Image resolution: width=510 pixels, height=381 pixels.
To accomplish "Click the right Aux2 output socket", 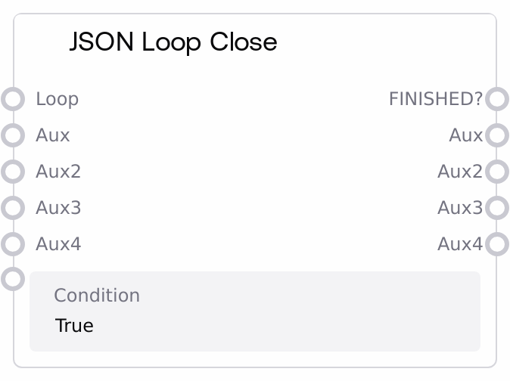I will [496, 172].
